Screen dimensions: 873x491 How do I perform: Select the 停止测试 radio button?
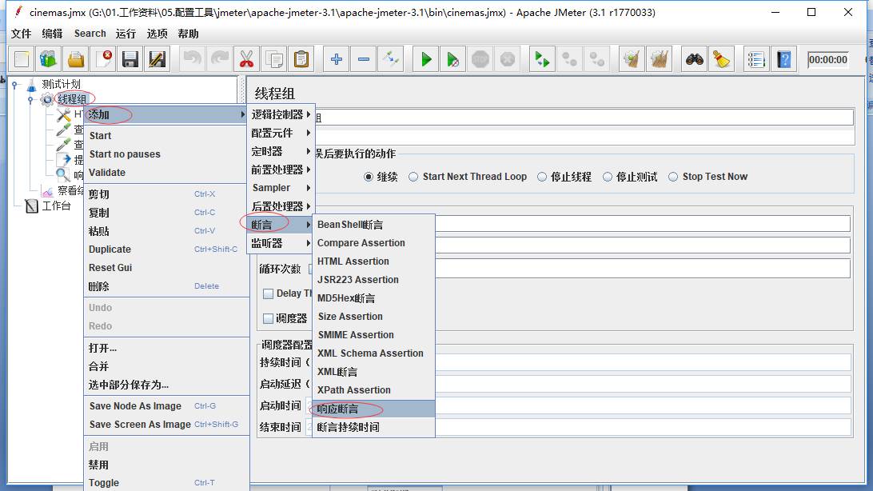[x=608, y=177]
